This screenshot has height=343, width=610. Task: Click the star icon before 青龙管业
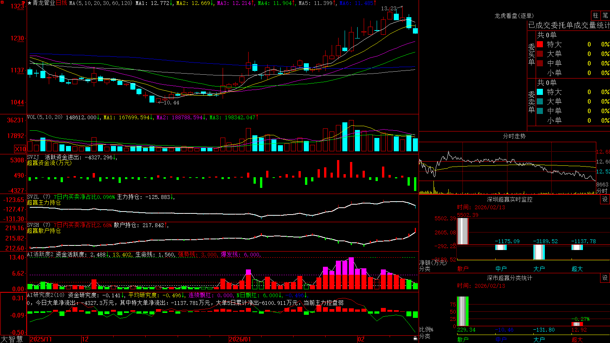29,3
